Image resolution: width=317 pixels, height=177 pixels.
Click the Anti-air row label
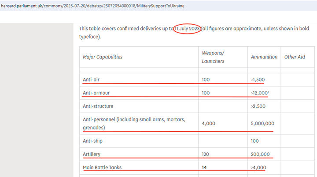92,80
